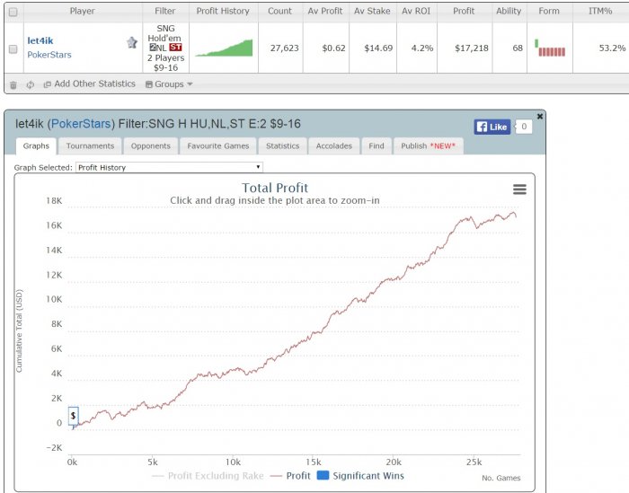Open the chart hamburger export menu
Image resolution: width=629 pixels, height=493 pixels.
[519, 189]
